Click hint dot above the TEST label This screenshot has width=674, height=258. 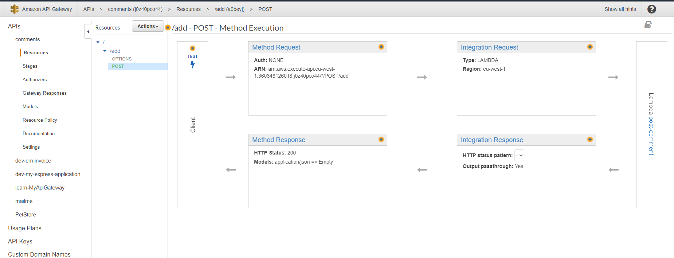193,48
